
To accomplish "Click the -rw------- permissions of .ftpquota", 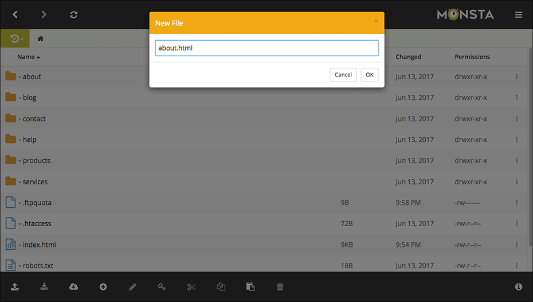I will [x=468, y=203].
